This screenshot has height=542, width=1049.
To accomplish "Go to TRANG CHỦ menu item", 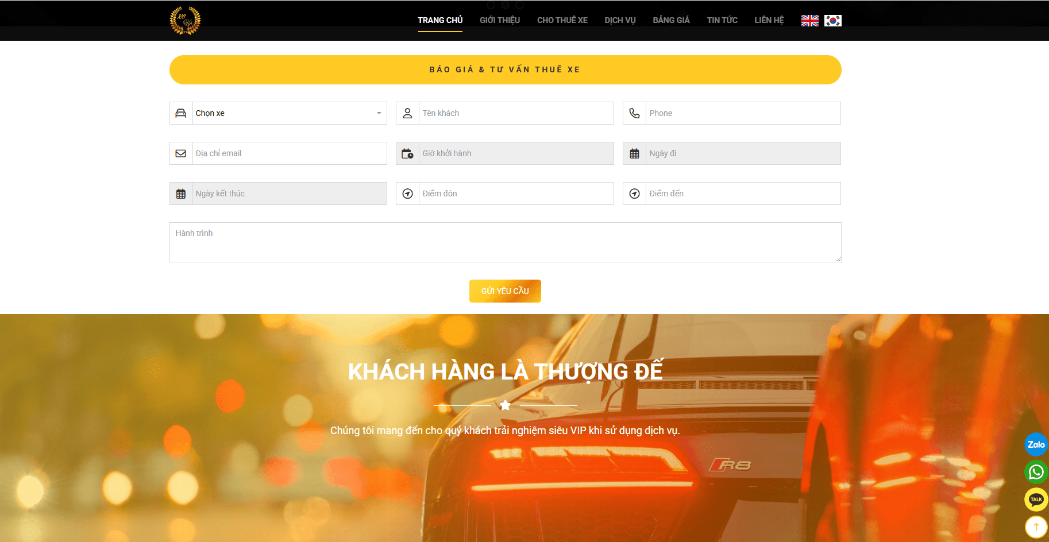I will pos(440,20).
